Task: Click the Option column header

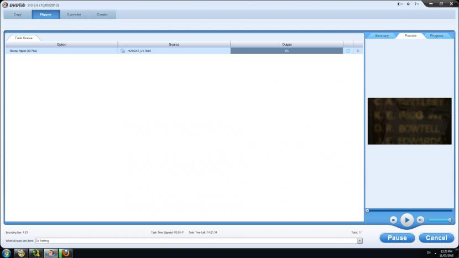Action: coord(61,44)
